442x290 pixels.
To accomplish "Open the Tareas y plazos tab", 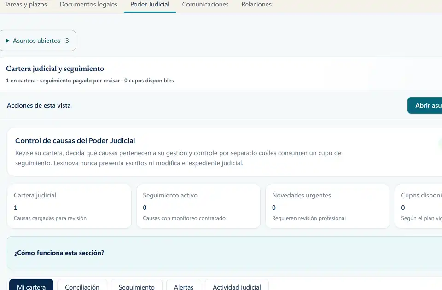I will click(26, 5).
